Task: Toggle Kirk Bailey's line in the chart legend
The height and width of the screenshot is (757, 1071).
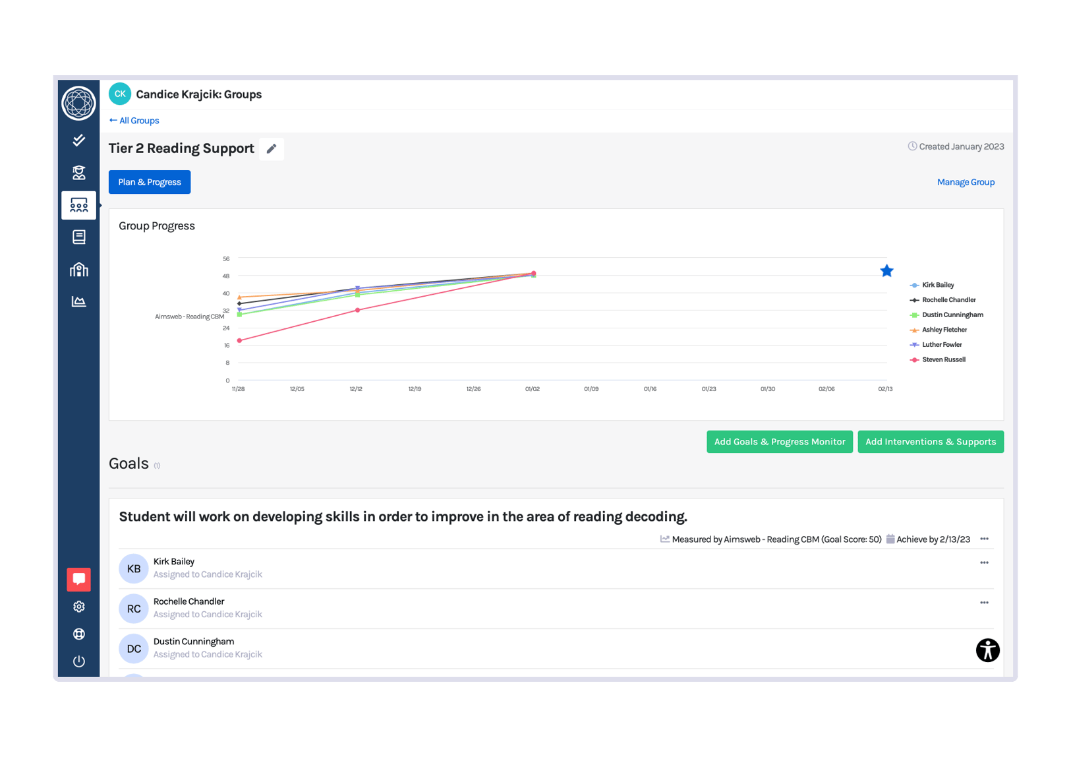Action: (x=937, y=285)
